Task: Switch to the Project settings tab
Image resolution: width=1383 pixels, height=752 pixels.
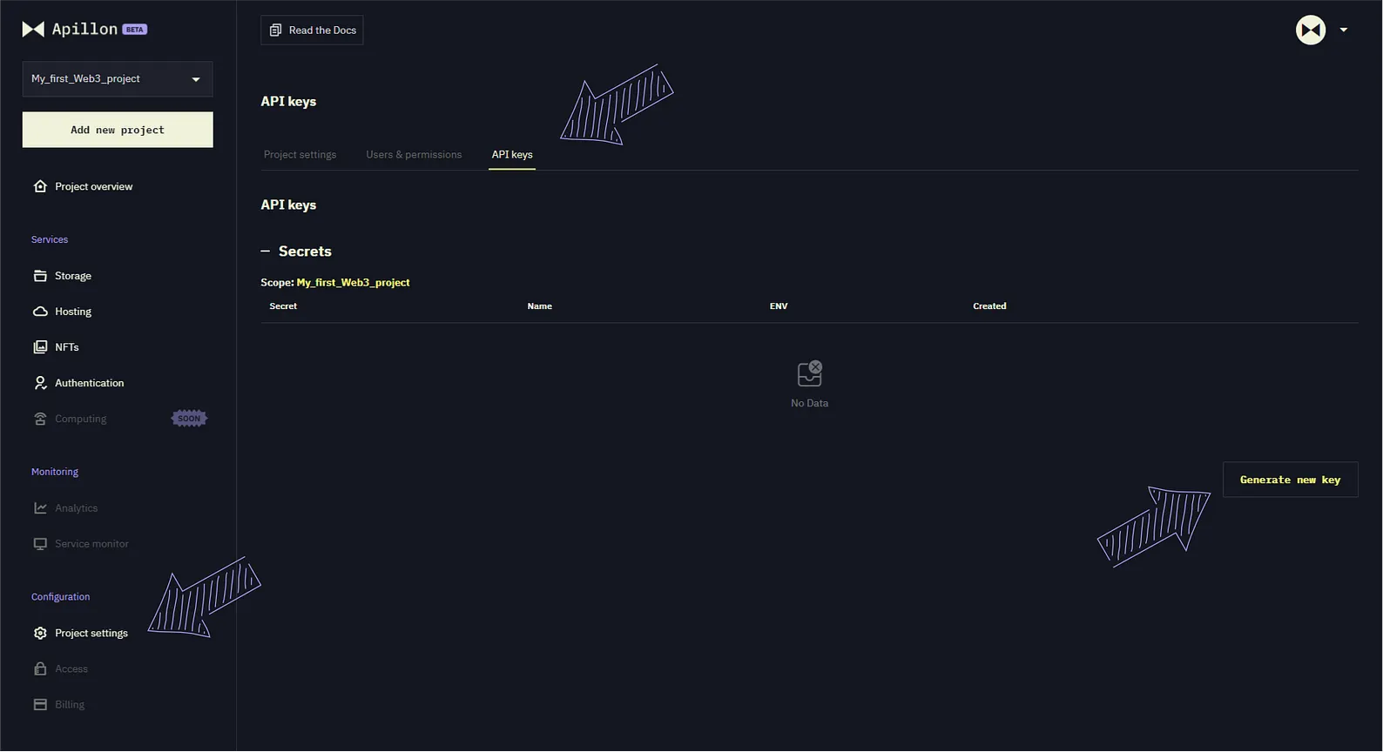Action: coord(300,155)
